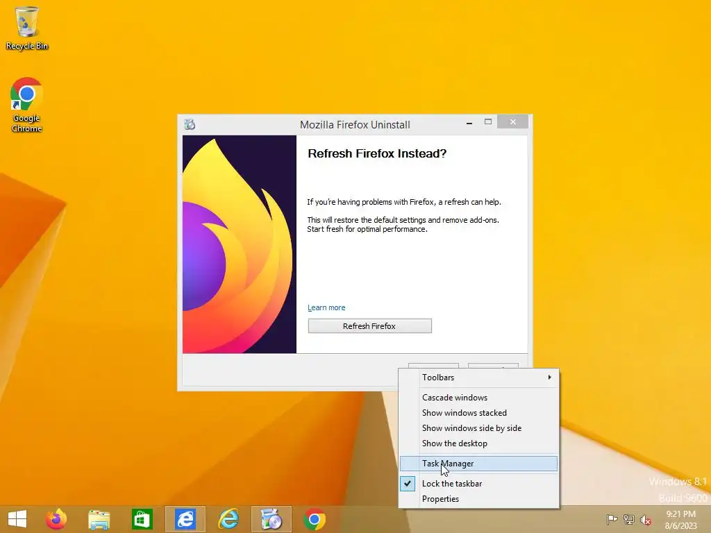The image size is (711, 533).
Task: Click the Refresh Firefox Instead? heading
Action: 377,153
